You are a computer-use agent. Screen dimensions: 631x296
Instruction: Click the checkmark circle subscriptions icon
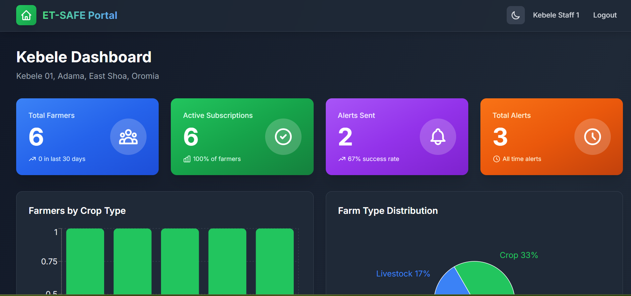[283, 137]
